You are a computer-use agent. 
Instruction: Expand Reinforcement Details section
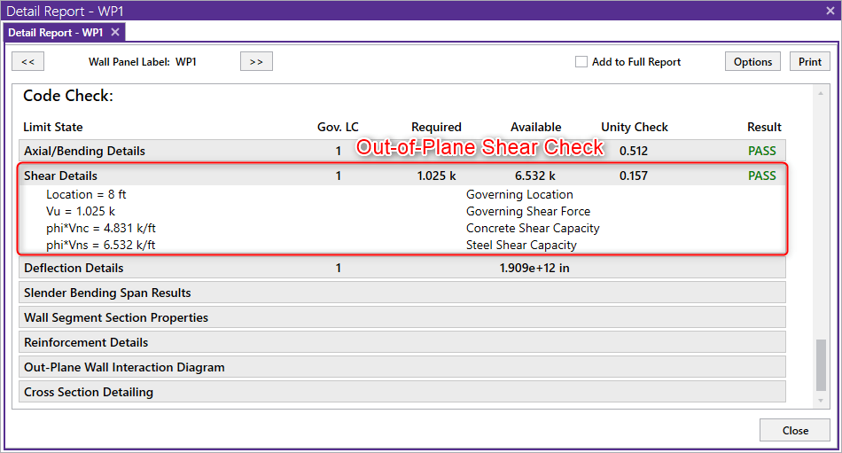click(x=86, y=342)
